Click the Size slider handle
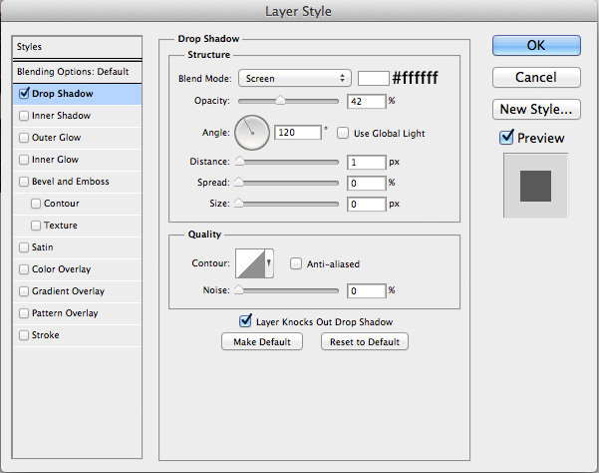Viewport: 599px width, 473px height. pos(239,203)
